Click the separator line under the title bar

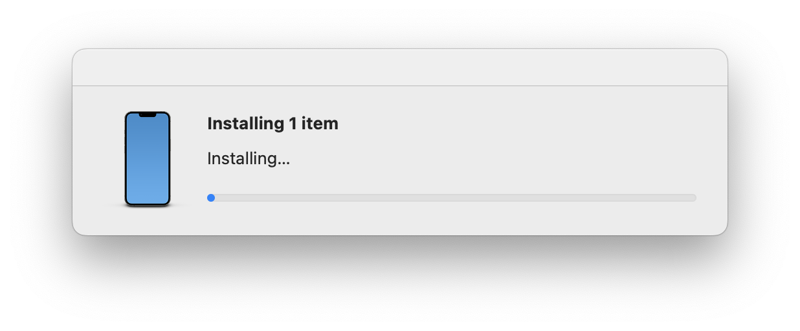[400, 85]
